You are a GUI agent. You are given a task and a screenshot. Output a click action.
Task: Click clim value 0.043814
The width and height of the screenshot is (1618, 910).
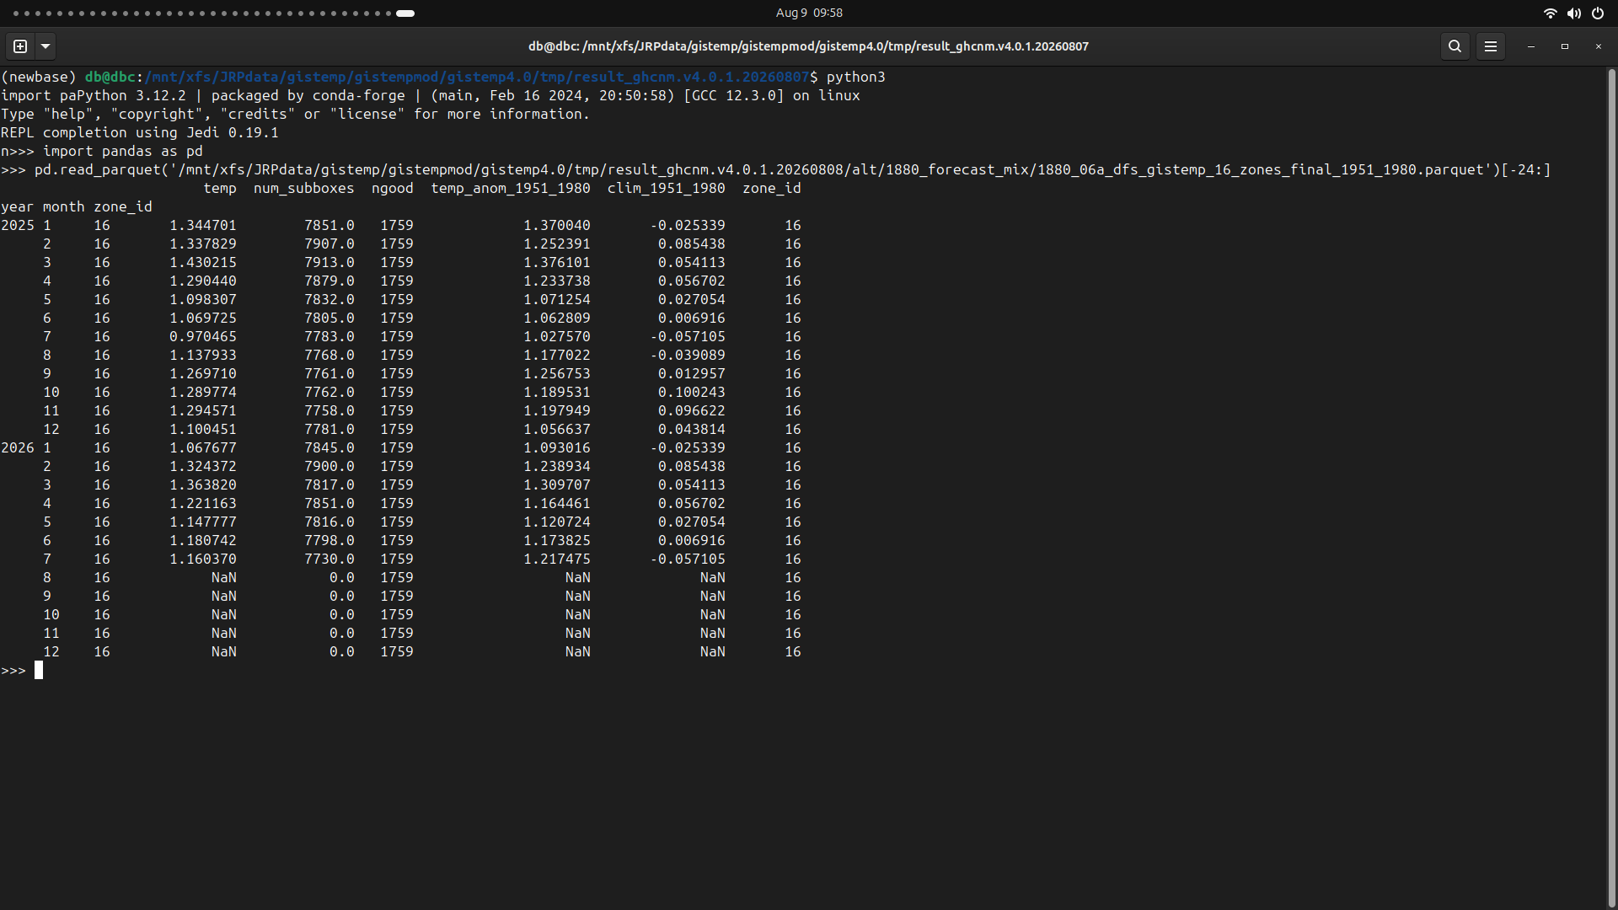coord(692,429)
